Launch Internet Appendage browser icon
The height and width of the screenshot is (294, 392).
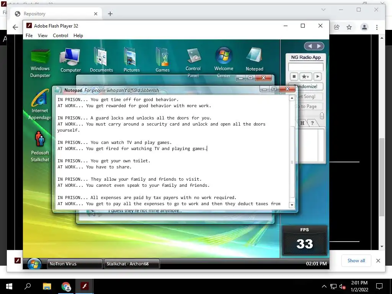point(40,105)
